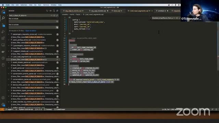This screenshot has height=123, width=219.
Task: Switch to the stg_adjust_events.sql tab
Action: coord(74,11)
